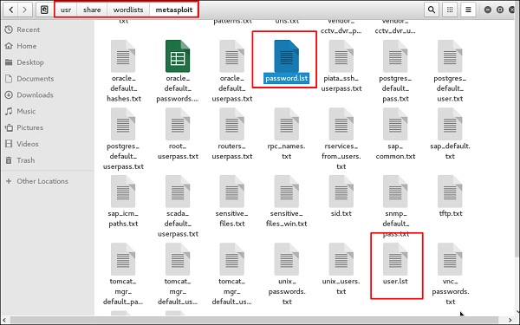Select sid.txt file icon
Viewport: 520px width, 325px height.
(x=341, y=192)
